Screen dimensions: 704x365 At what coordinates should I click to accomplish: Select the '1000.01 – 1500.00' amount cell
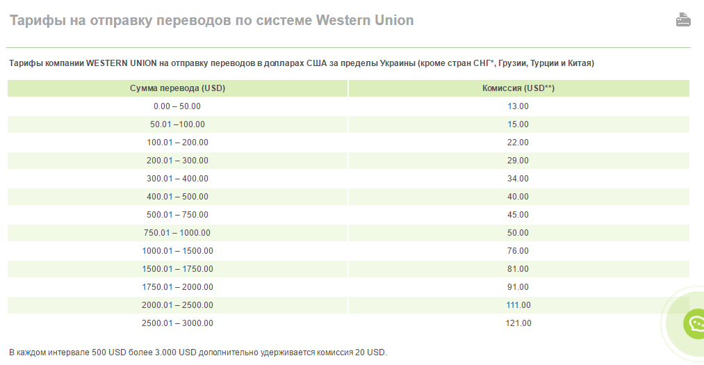(x=177, y=251)
